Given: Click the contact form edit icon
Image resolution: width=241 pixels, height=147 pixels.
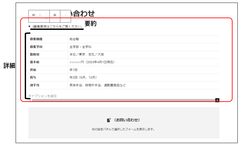Looking at the screenshot, I should pos(109,120).
